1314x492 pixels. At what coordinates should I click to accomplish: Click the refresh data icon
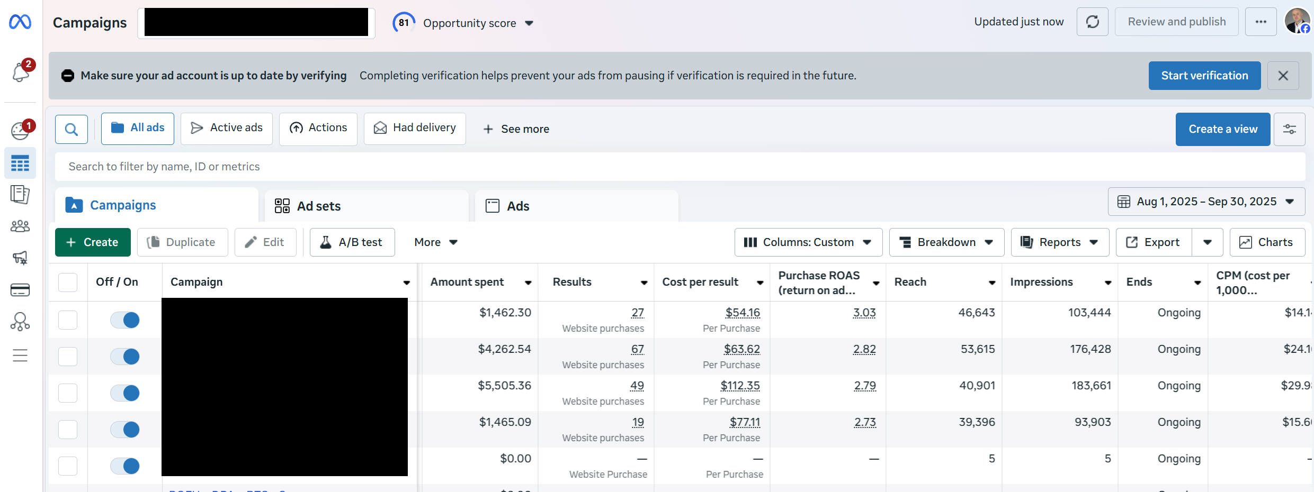pyautogui.click(x=1092, y=22)
